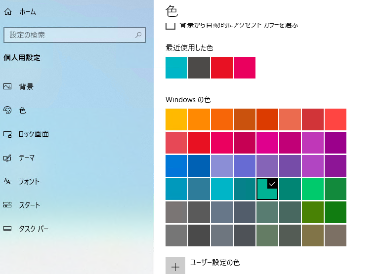Open タスク バー settings page
The image size is (380, 274).
(34, 229)
